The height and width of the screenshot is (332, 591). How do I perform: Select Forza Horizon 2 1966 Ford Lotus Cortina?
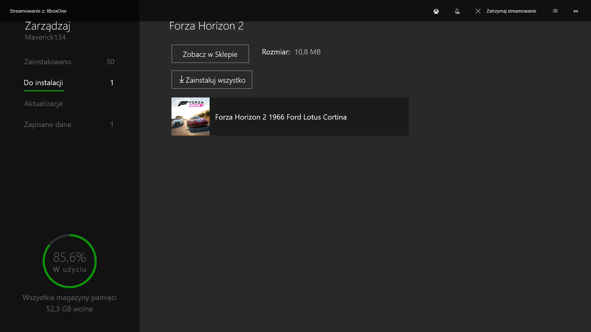[290, 117]
